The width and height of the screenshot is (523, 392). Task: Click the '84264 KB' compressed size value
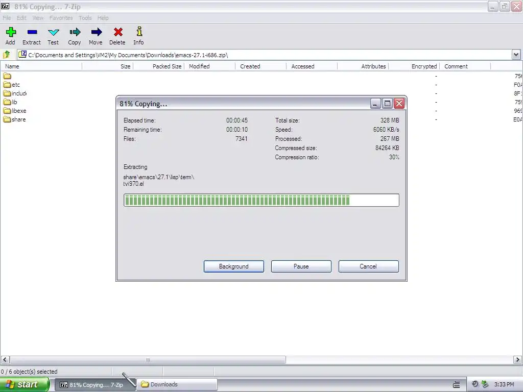pyautogui.click(x=387, y=148)
